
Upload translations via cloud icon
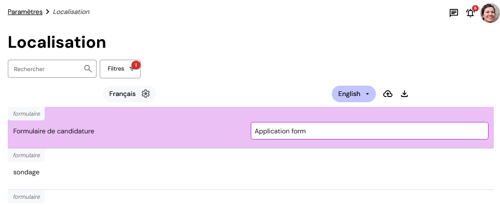point(387,94)
